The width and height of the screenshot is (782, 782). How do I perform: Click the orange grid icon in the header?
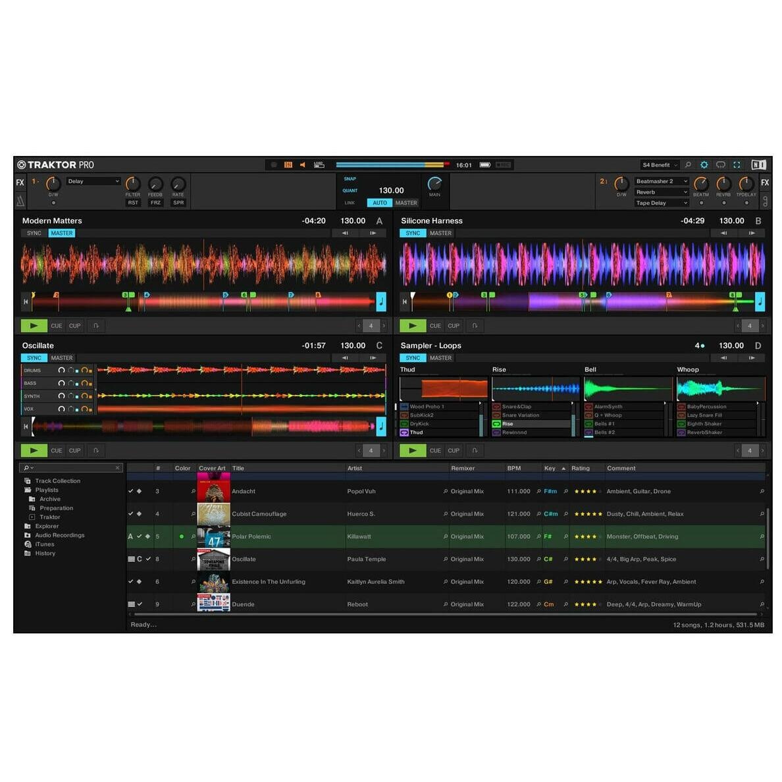pos(288,165)
